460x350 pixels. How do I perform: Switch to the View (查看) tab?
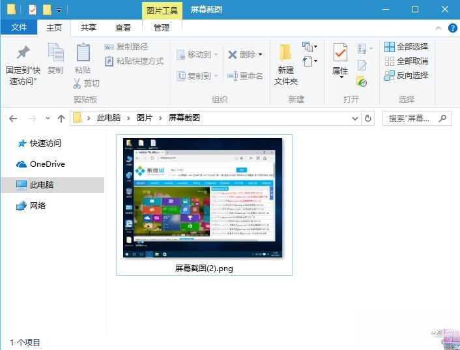tap(123, 27)
